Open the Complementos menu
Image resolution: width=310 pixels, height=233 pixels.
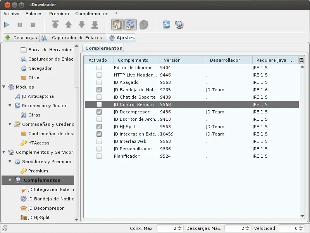pos(92,14)
